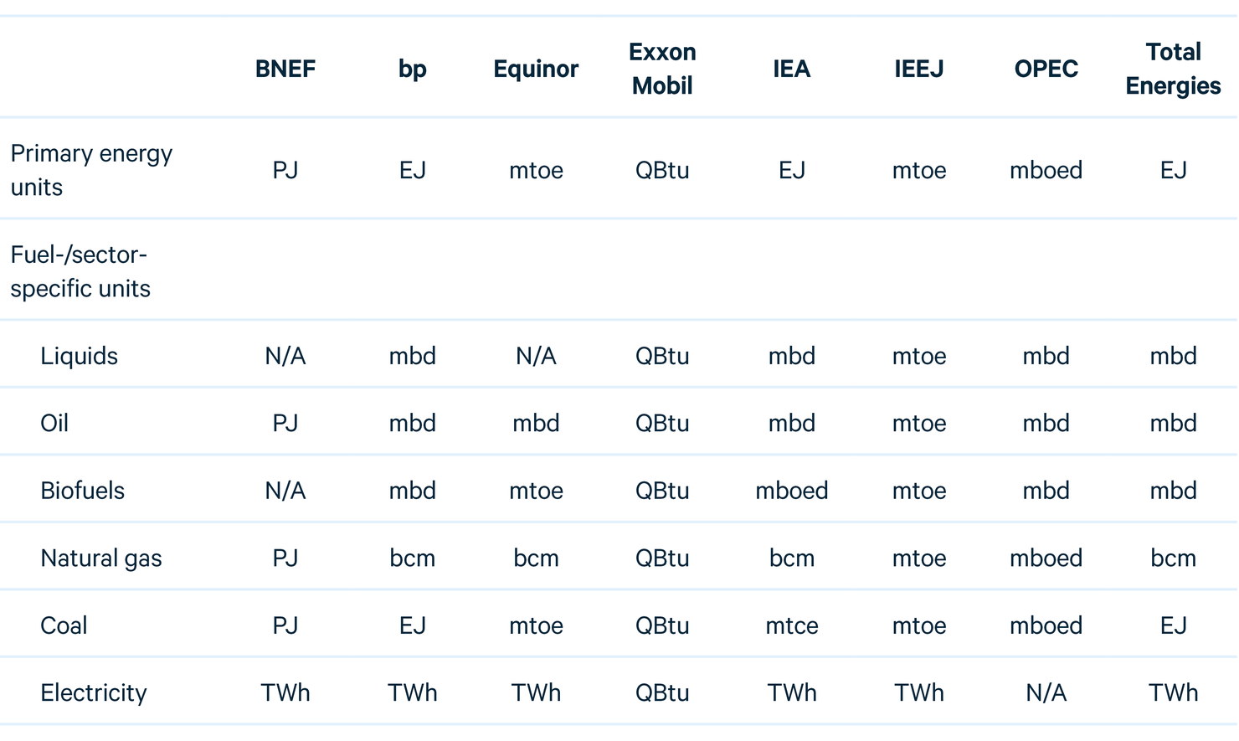Select the Total Energies column header

1173,69
